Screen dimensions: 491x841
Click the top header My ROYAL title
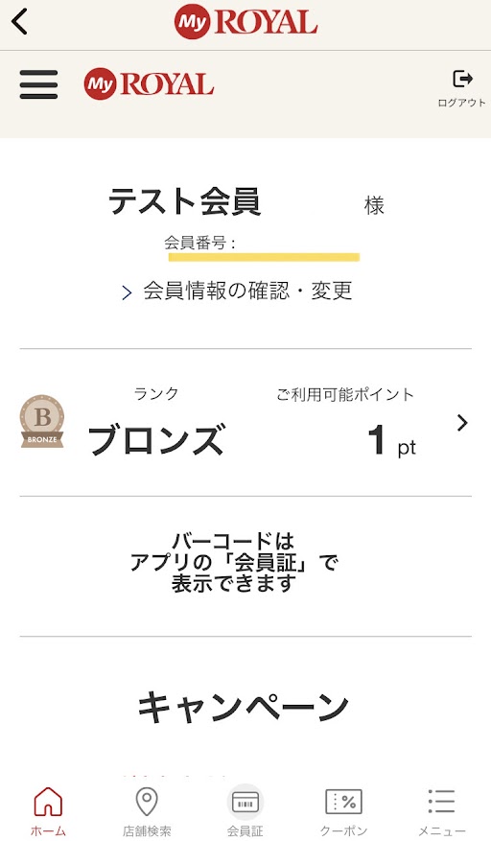point(245,23)
